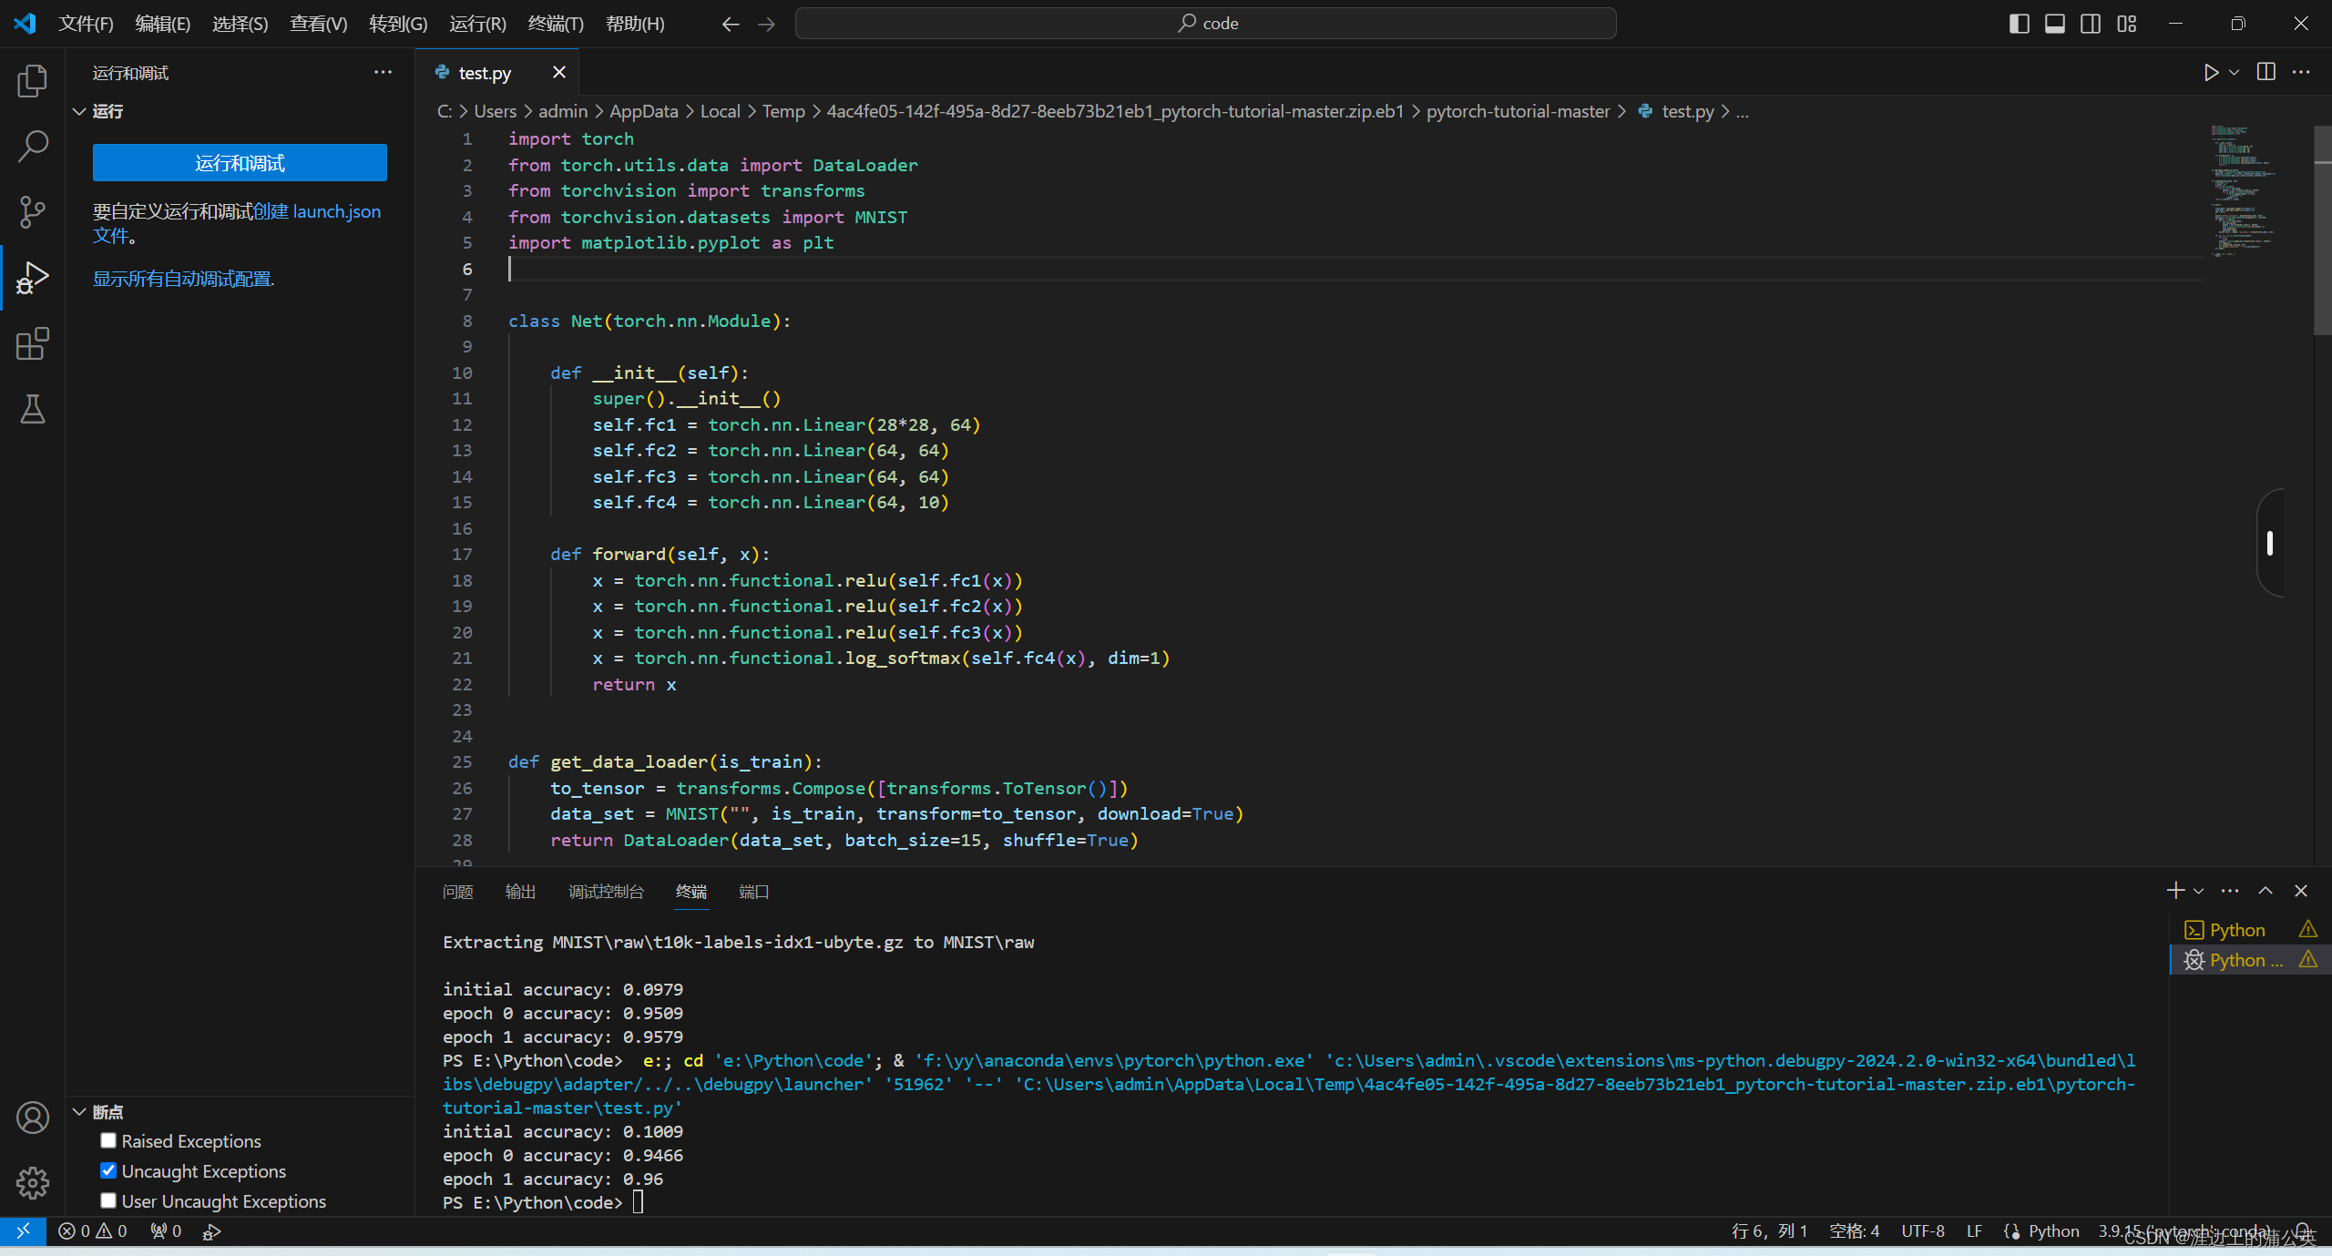
Task: Open dropdown arrow beside run file button
Action: coord(2234,72)
